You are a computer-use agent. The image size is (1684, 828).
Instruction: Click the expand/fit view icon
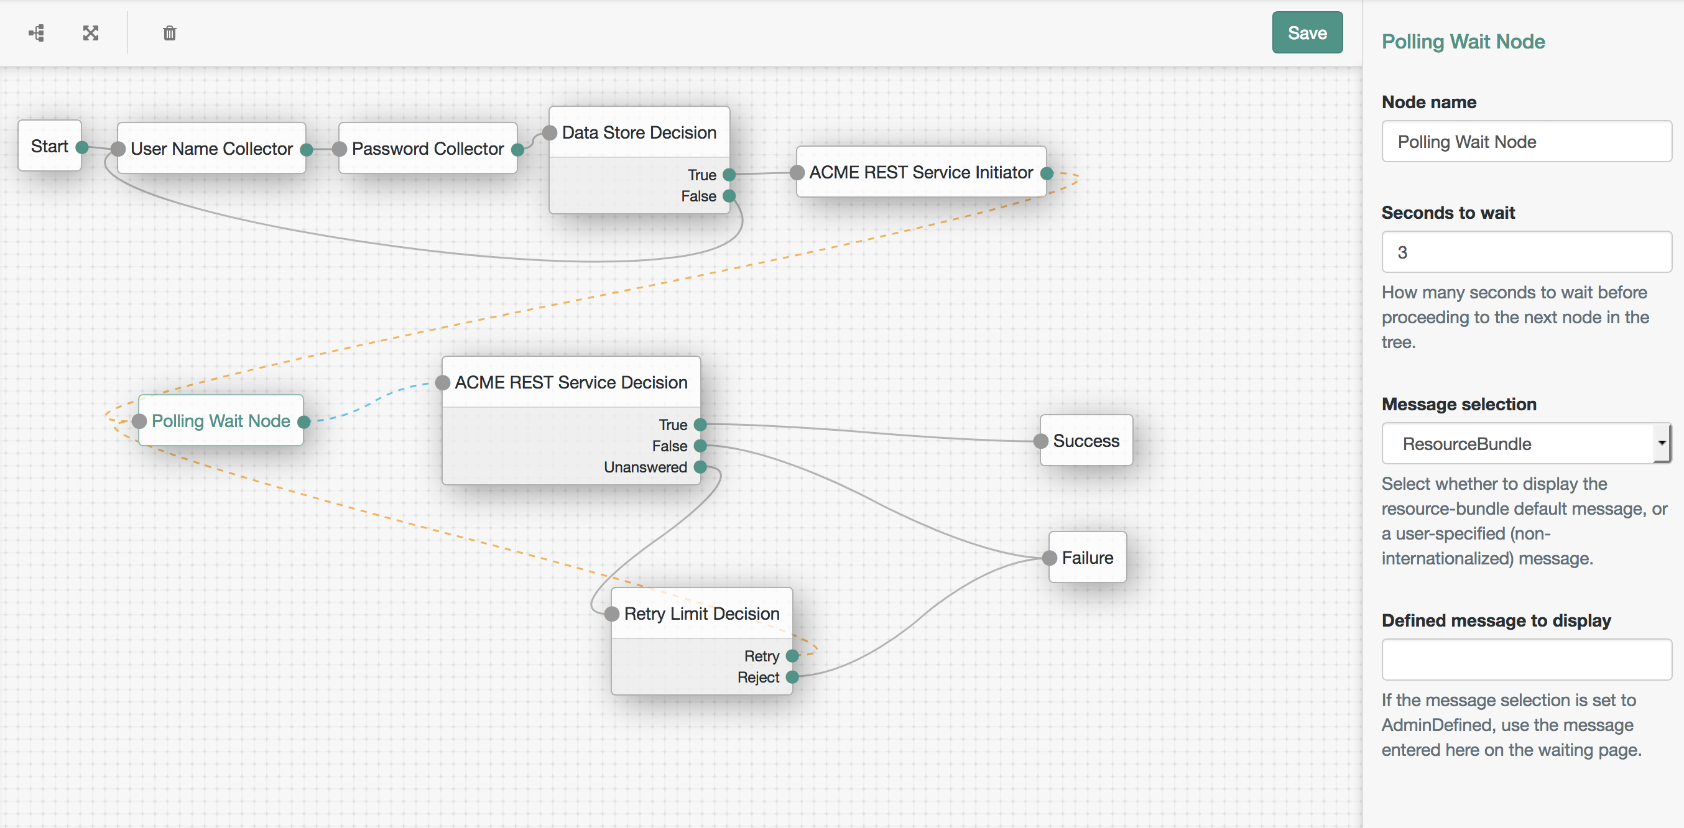91,32
